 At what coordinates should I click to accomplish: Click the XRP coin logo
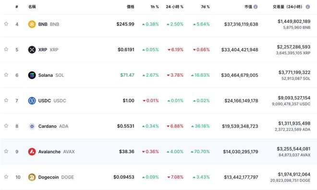pyautogui.click(x=32, y=50)
